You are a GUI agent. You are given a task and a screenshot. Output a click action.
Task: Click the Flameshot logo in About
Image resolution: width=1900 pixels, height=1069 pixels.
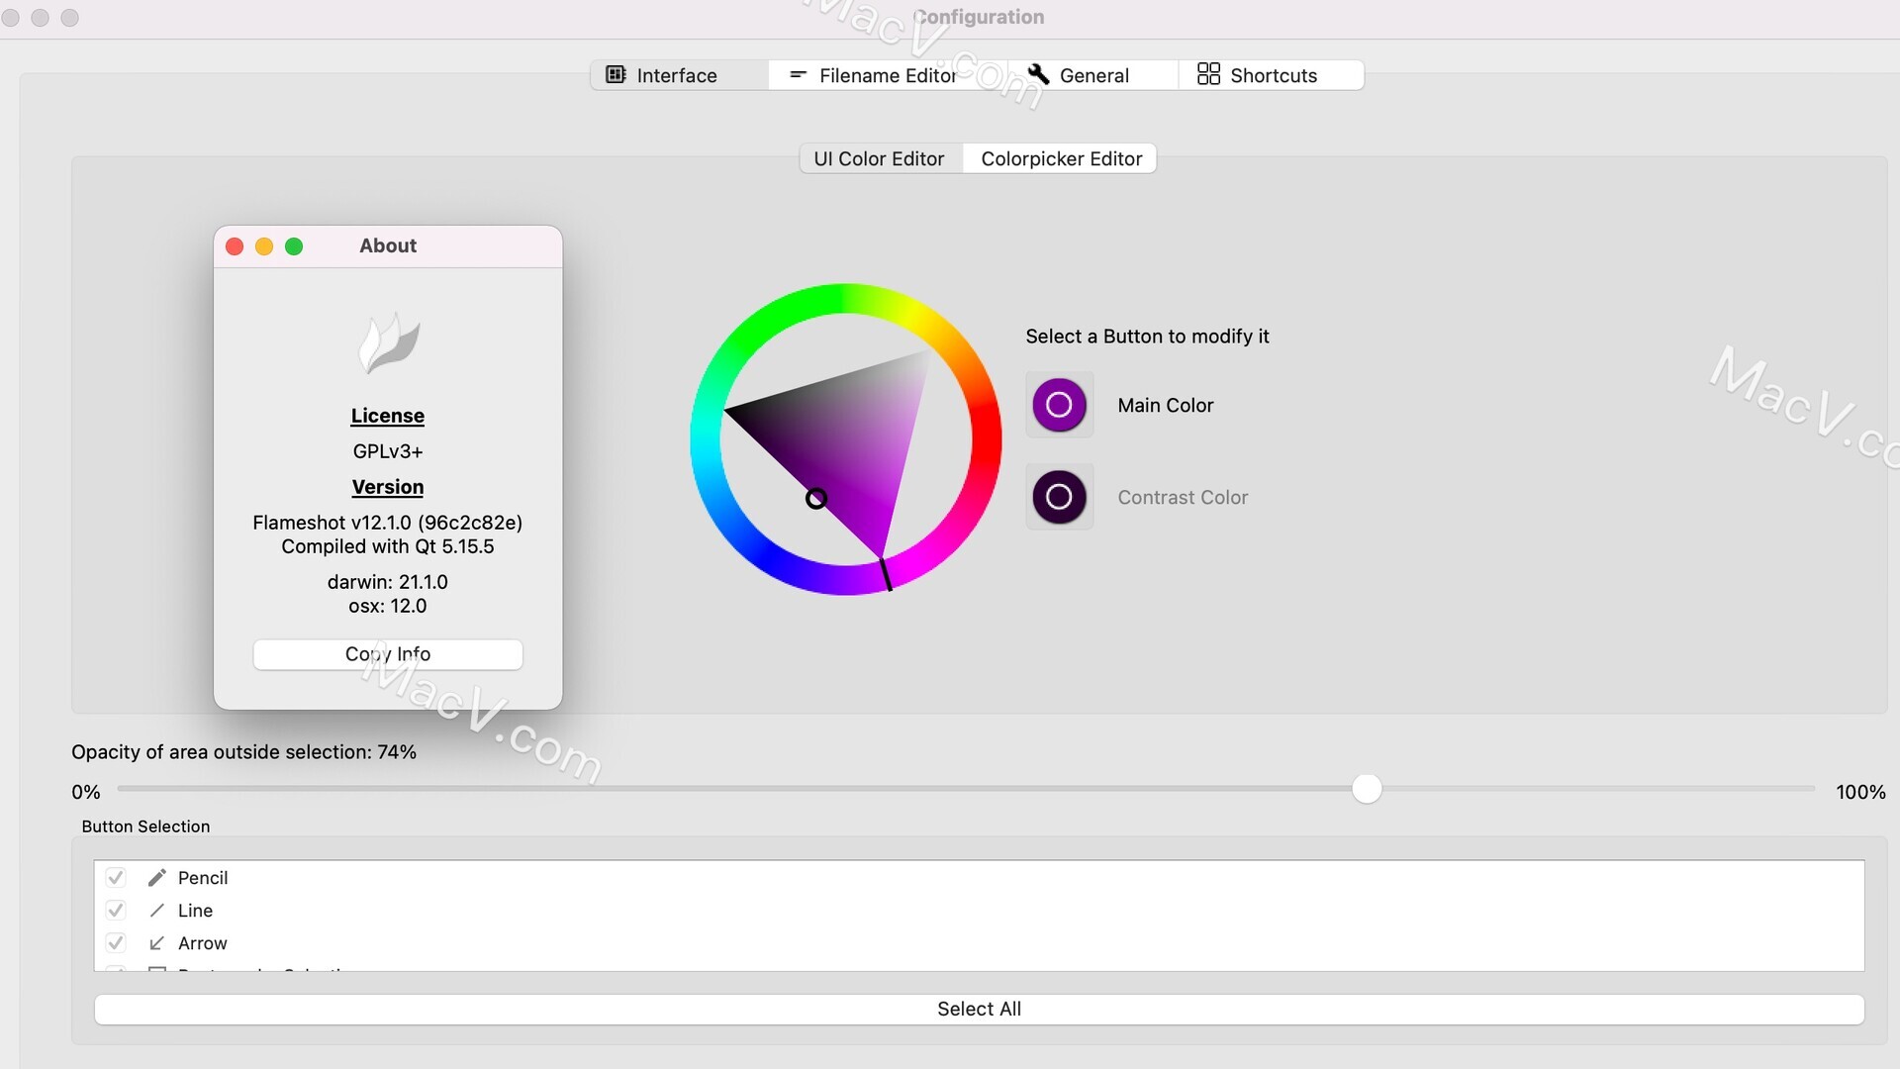(389, 342)
